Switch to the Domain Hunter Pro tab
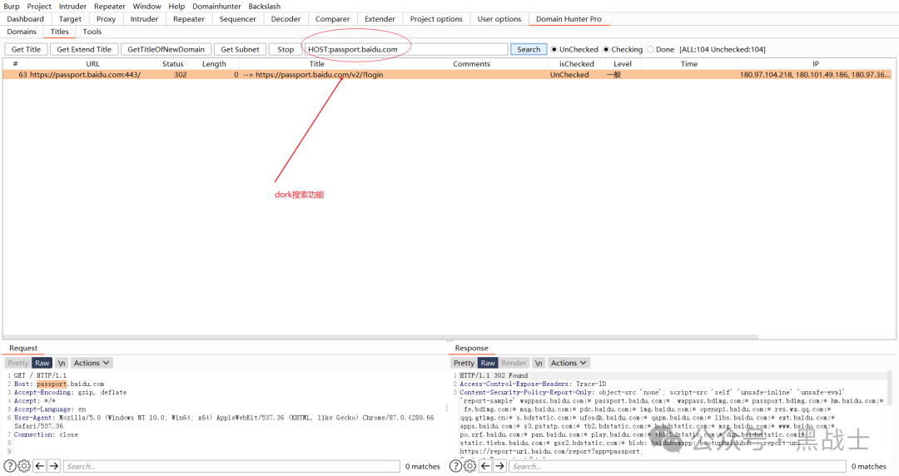Image resolution: width=899 pixels, height=476 pixels. [x=569, y=19]
